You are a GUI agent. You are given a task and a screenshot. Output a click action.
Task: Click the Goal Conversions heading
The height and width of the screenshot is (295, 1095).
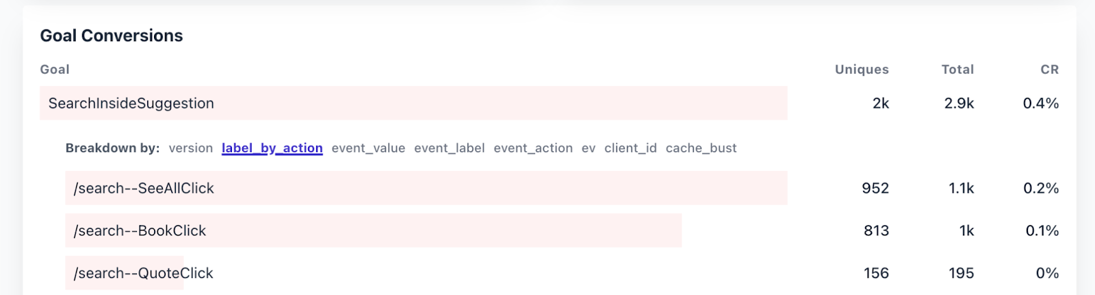coord(112,36)
